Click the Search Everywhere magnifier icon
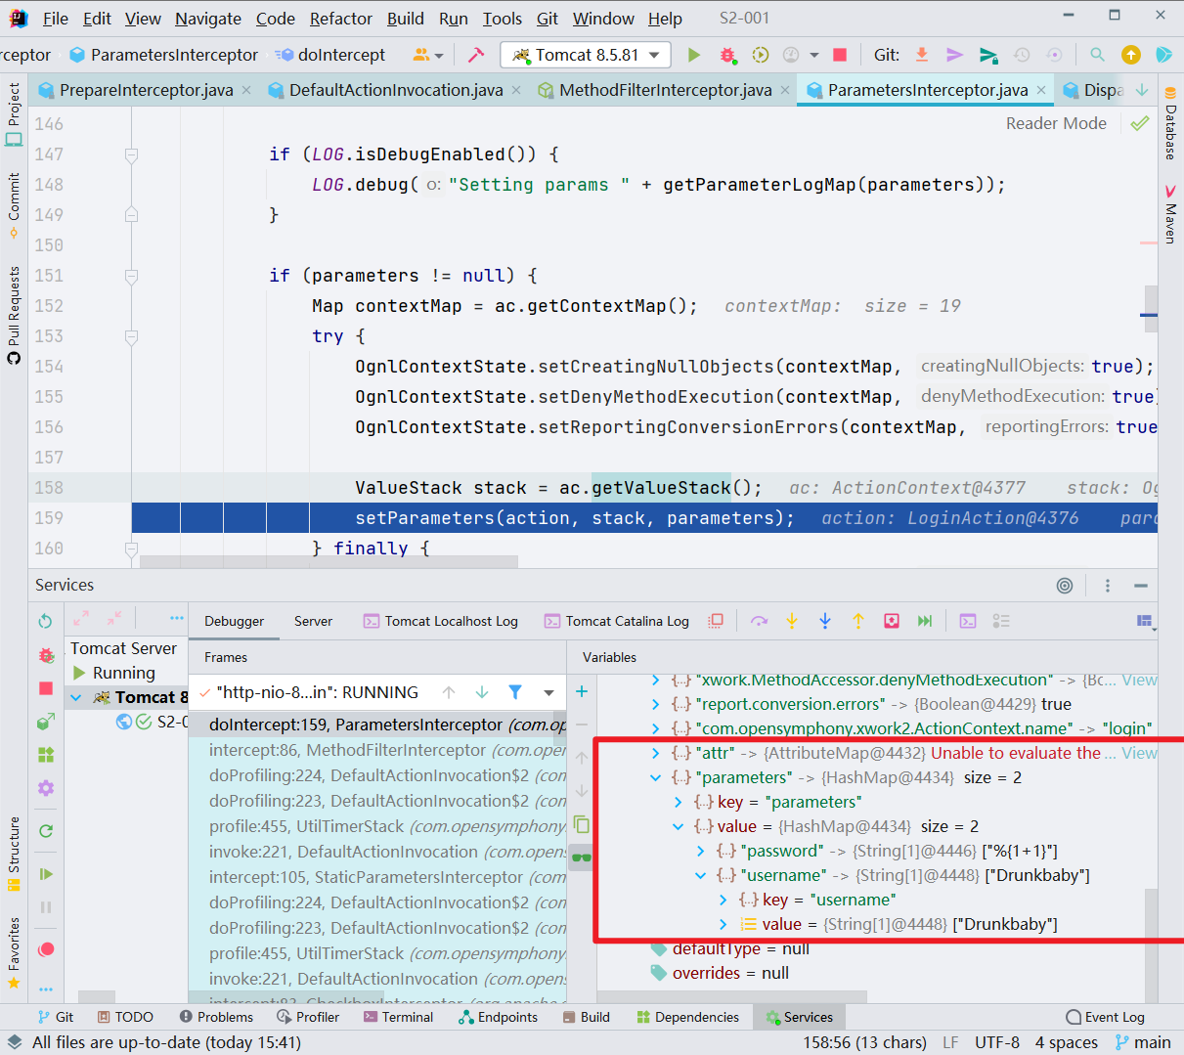 1097,55
